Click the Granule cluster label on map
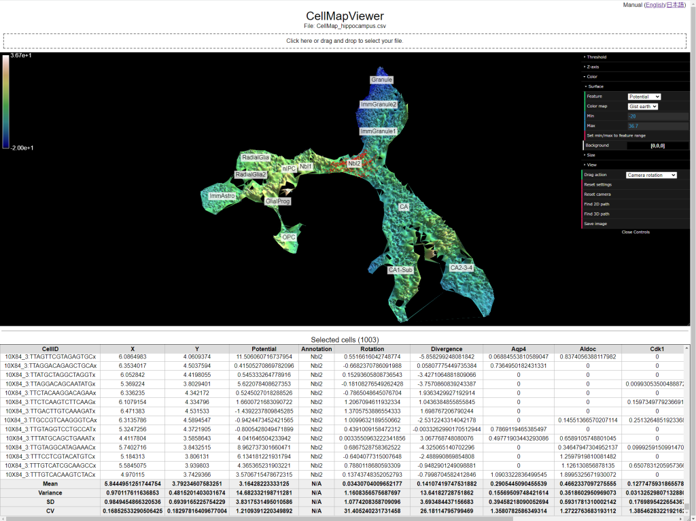The height and width of the screenshot is (521, 696). tap(381, 80)
